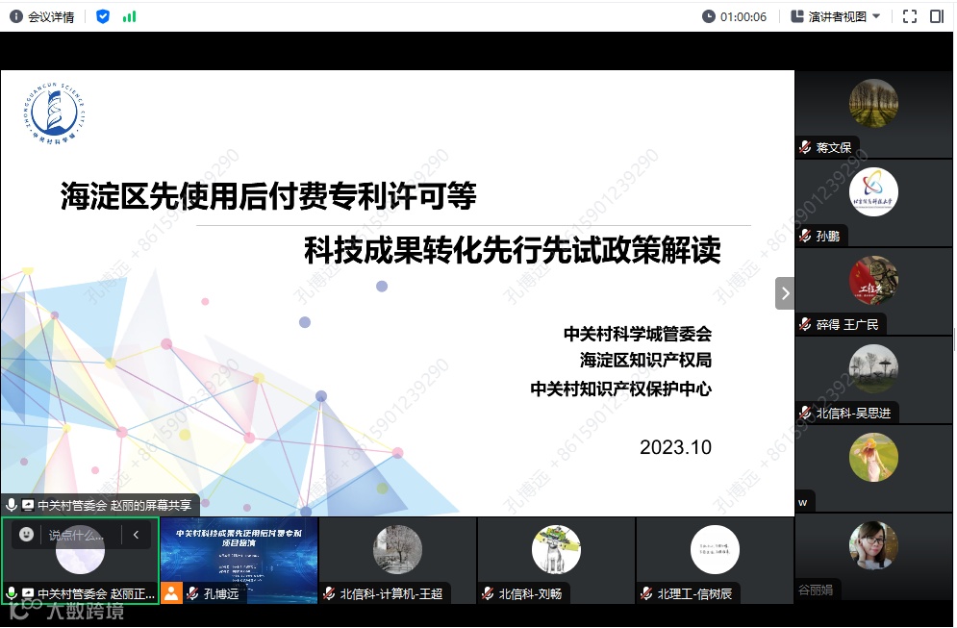Open the 演讲者视图 view dropdown
This screenshot has width=957, height=628.
click(836, 16)
